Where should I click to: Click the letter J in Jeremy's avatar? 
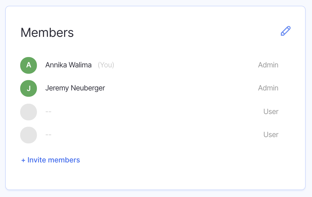tap(29, 88)
